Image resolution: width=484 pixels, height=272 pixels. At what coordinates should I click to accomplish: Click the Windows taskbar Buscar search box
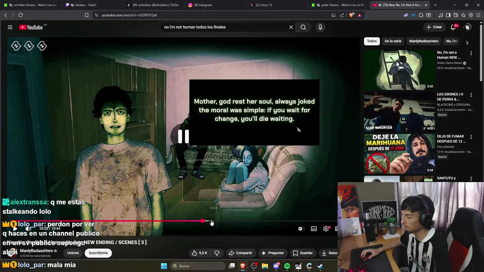click(199, 266)
